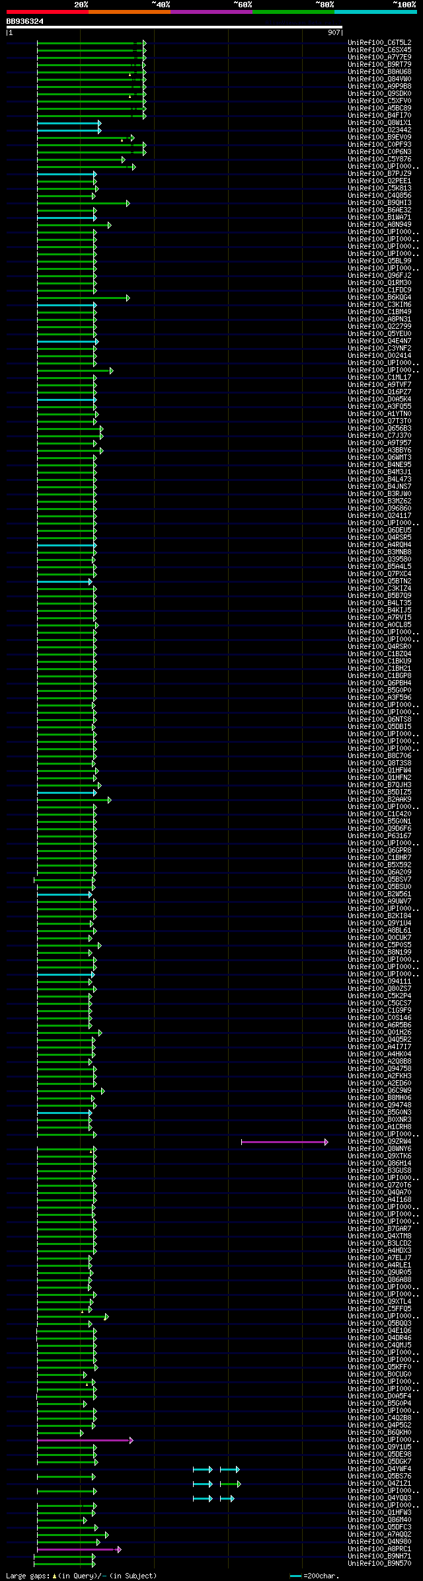Open hit UniRef100_A9P9B8

point(379,86)
